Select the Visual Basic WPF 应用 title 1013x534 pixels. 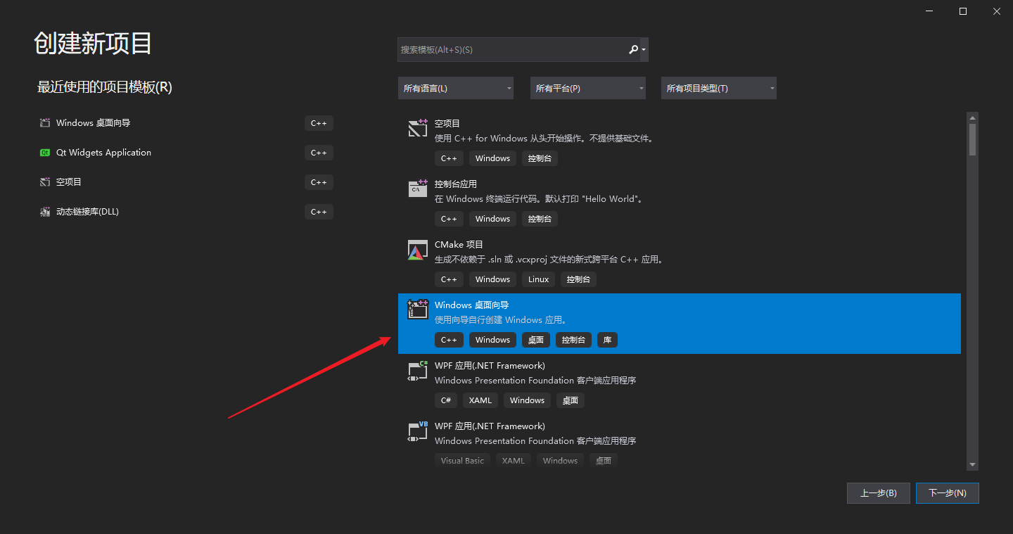[x=490, y=426]
